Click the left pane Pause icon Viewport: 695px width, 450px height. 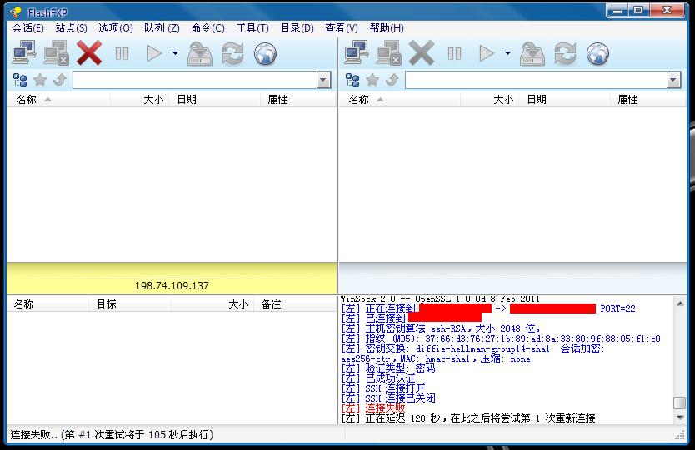pos(122,53)
